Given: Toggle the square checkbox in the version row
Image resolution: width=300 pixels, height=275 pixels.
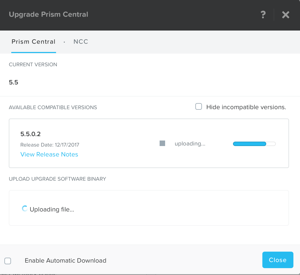Looking at the screenshot, I should 162,143.
